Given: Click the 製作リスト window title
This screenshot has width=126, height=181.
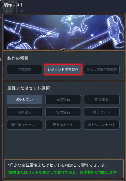Looking at the screenshot, I should tap(14, 5).
